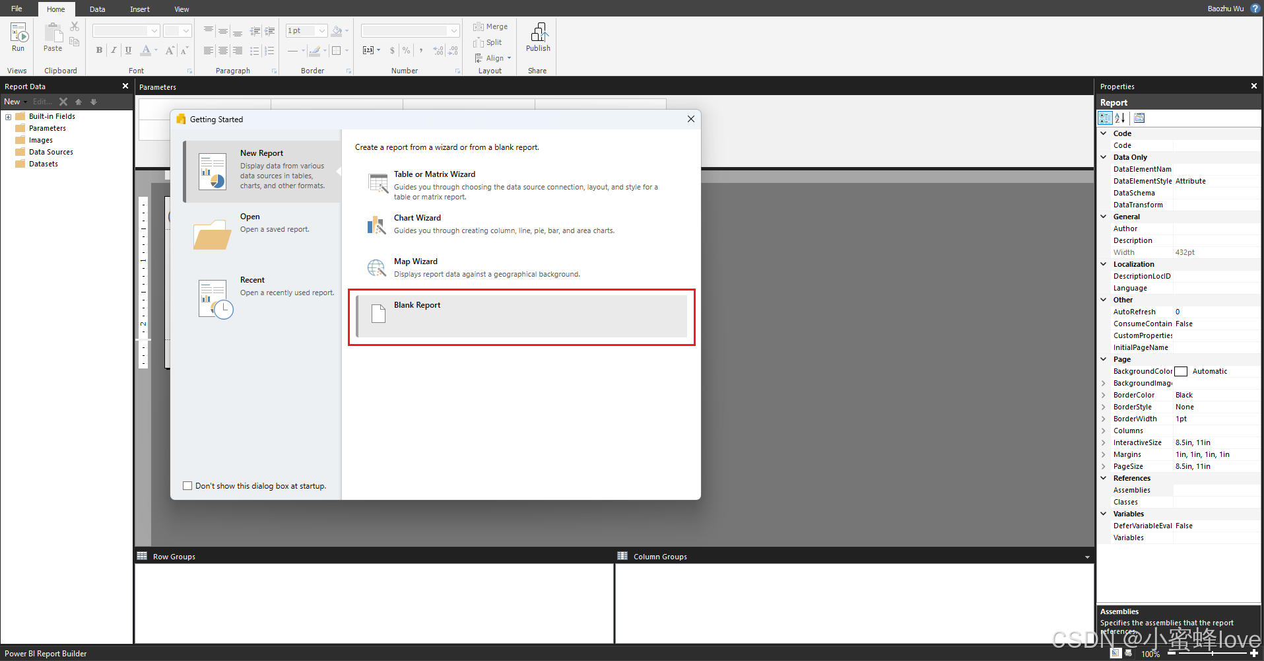Center text horizontally in Paragraph group
Image resolution: width=1264 pixels, height=661 pixels.
coord(223,50)
